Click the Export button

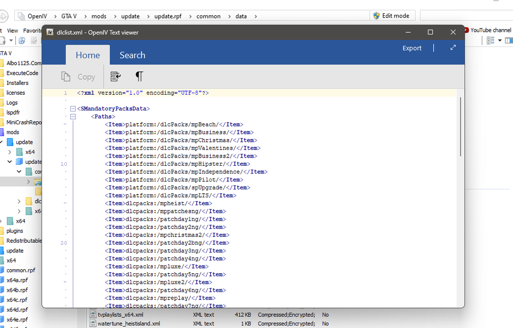click(x=411, y=47)
